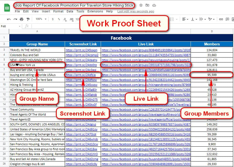Select the members value 134,604
The height and width of the screenshot is (167, 234).
pos(212,50)
